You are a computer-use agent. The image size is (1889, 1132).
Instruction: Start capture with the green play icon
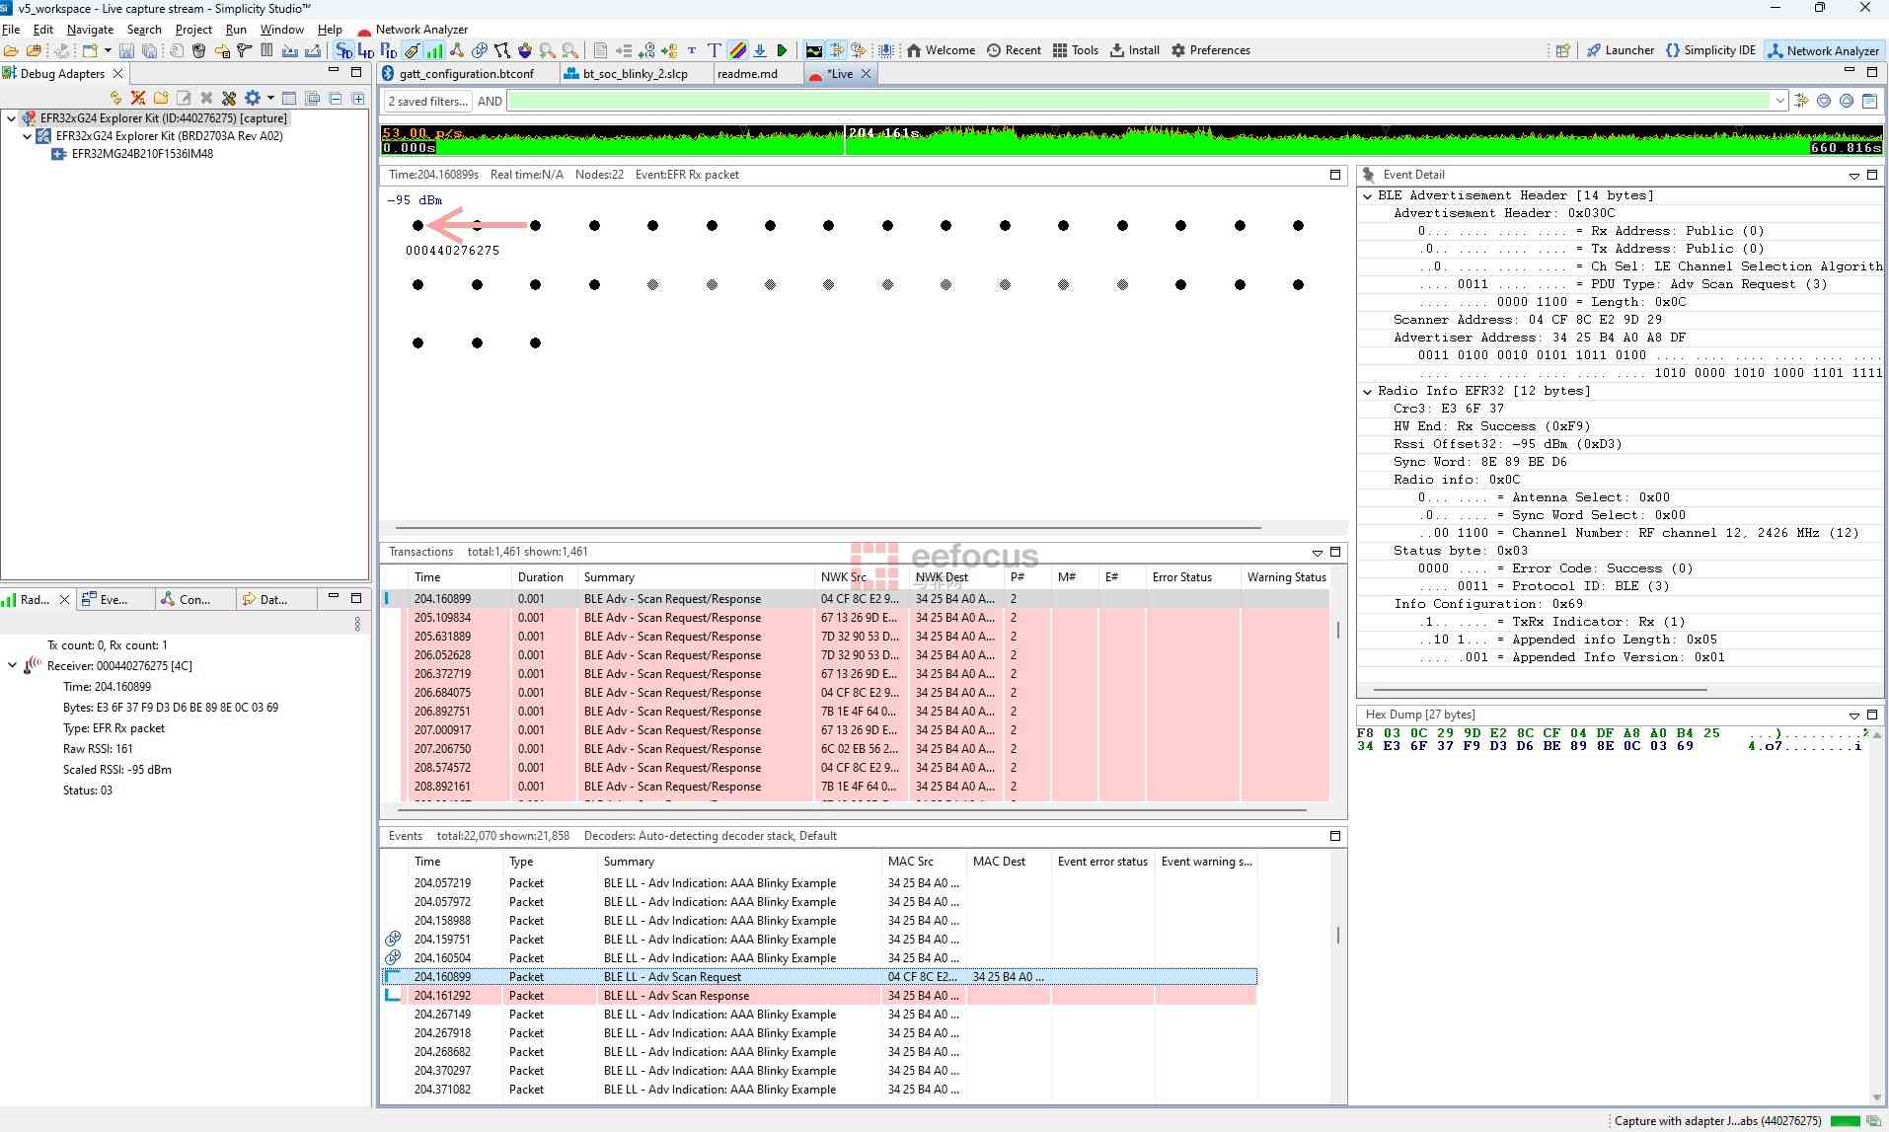782,50
